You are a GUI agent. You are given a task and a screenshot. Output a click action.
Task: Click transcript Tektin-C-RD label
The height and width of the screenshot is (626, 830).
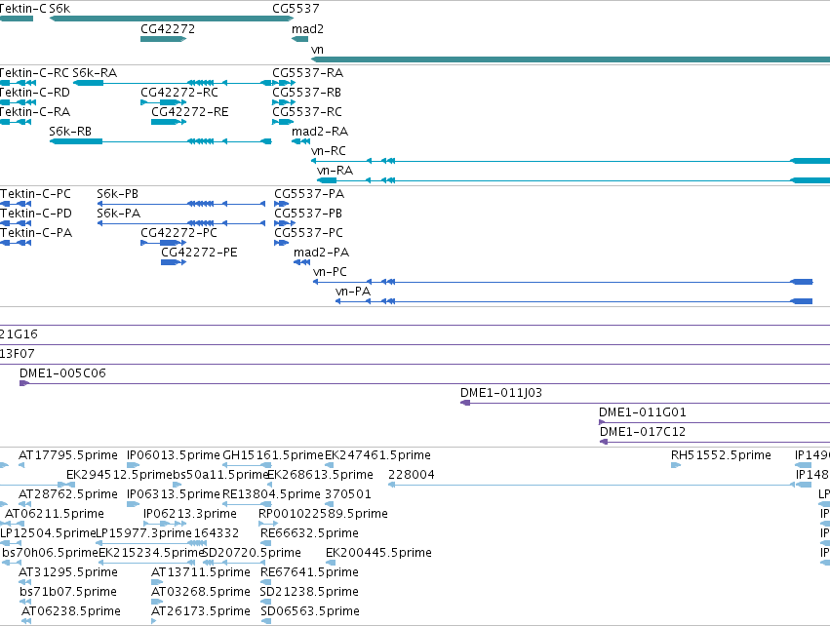[35, 93]
